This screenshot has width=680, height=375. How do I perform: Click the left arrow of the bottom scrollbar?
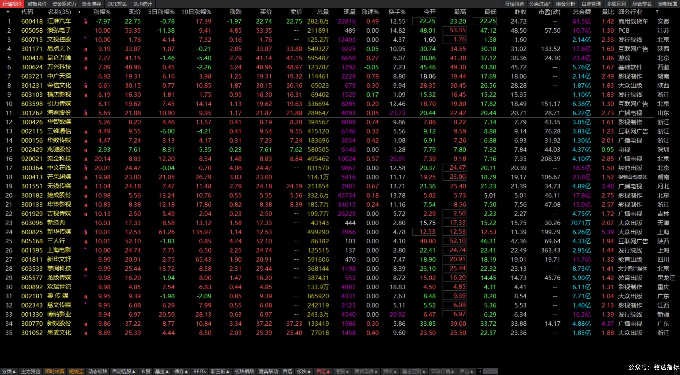(480, 371)
